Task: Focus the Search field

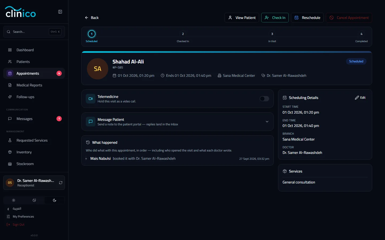Action: 34,32
